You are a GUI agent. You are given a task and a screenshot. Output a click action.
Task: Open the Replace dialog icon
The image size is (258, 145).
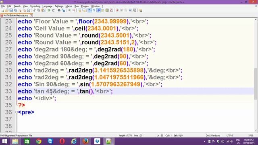pos(63,10)
